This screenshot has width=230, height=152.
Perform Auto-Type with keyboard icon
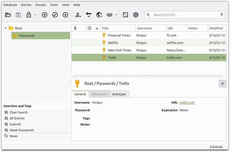pyautogui.click(x=109, y=15)
